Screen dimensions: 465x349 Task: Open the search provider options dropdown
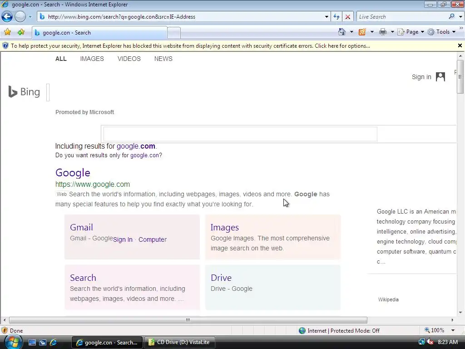tap(460, 17)
